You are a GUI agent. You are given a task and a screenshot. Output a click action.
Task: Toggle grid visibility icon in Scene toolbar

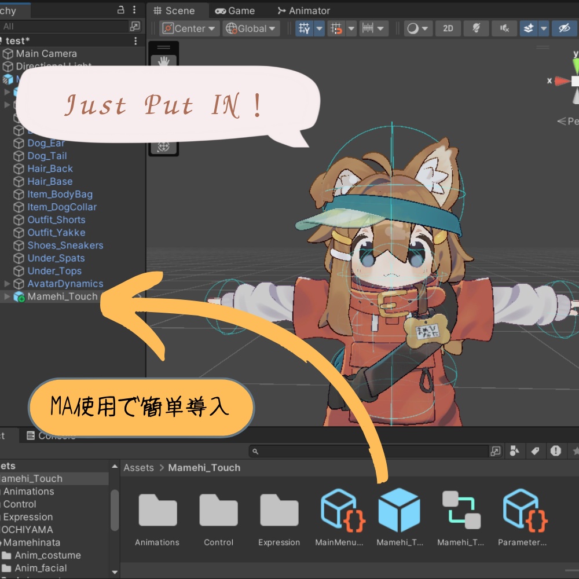[305, 28]
